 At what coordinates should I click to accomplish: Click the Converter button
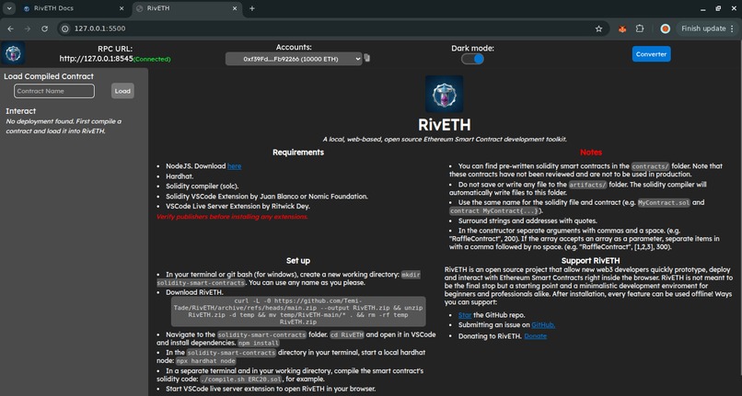point(651,54)
